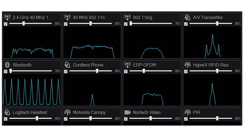Screen dimensions: 244x137
Task: Select the Motorola Canopy title label
Action: pos(89,112)
